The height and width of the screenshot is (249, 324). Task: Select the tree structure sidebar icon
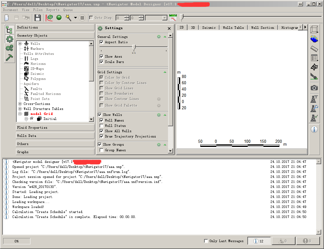point(9,30)
